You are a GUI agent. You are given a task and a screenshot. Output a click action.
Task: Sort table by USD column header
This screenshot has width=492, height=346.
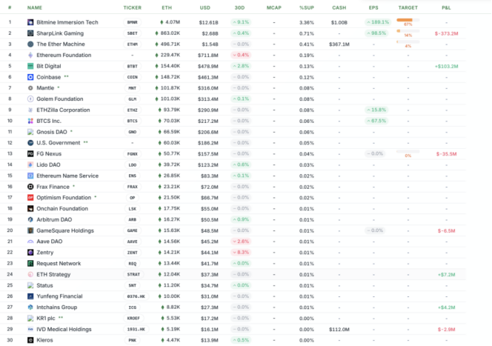(205, 7)
